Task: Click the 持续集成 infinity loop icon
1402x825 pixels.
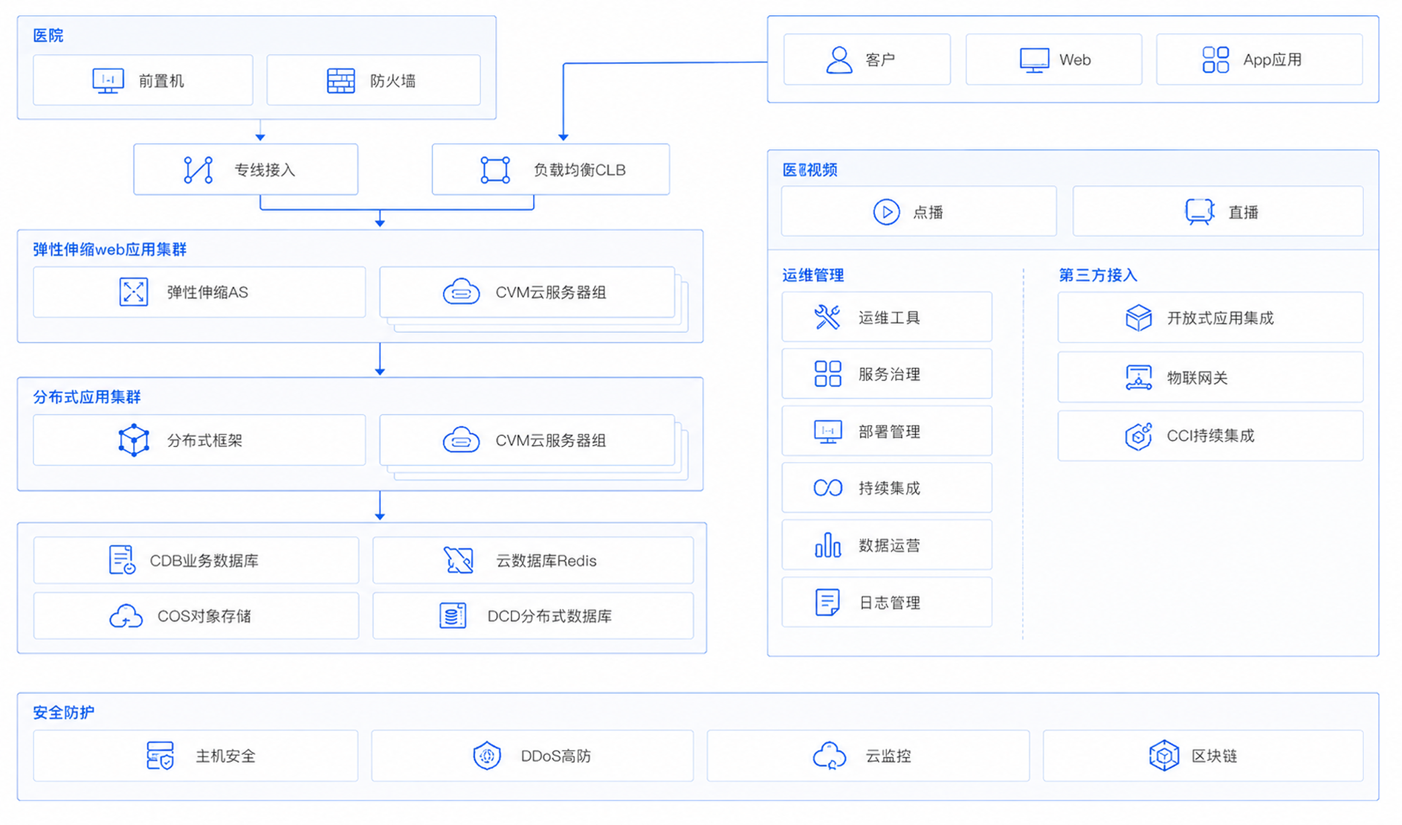Action: tap(827, 488)
